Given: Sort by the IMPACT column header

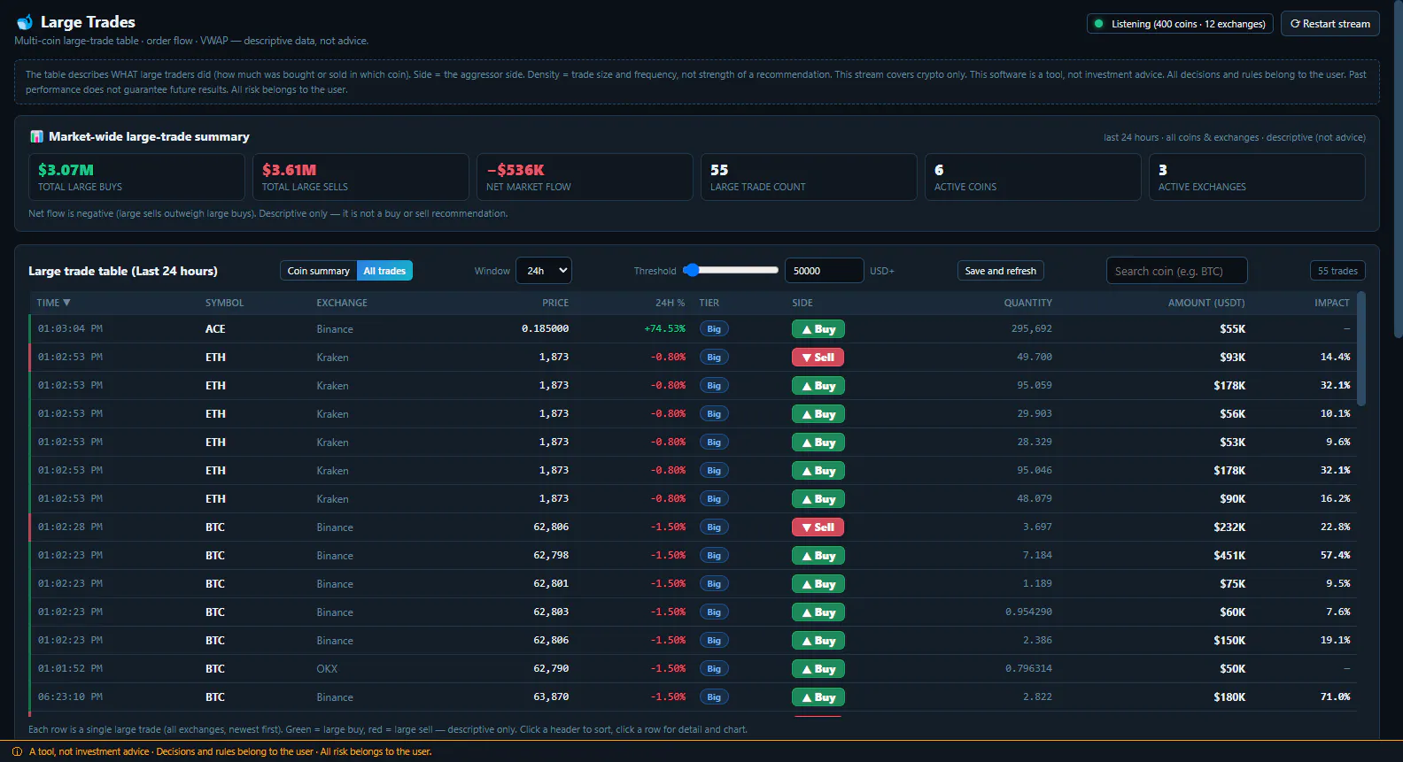Looking at the screenshot, I should pyautogui.click(x=1332, y=303).
